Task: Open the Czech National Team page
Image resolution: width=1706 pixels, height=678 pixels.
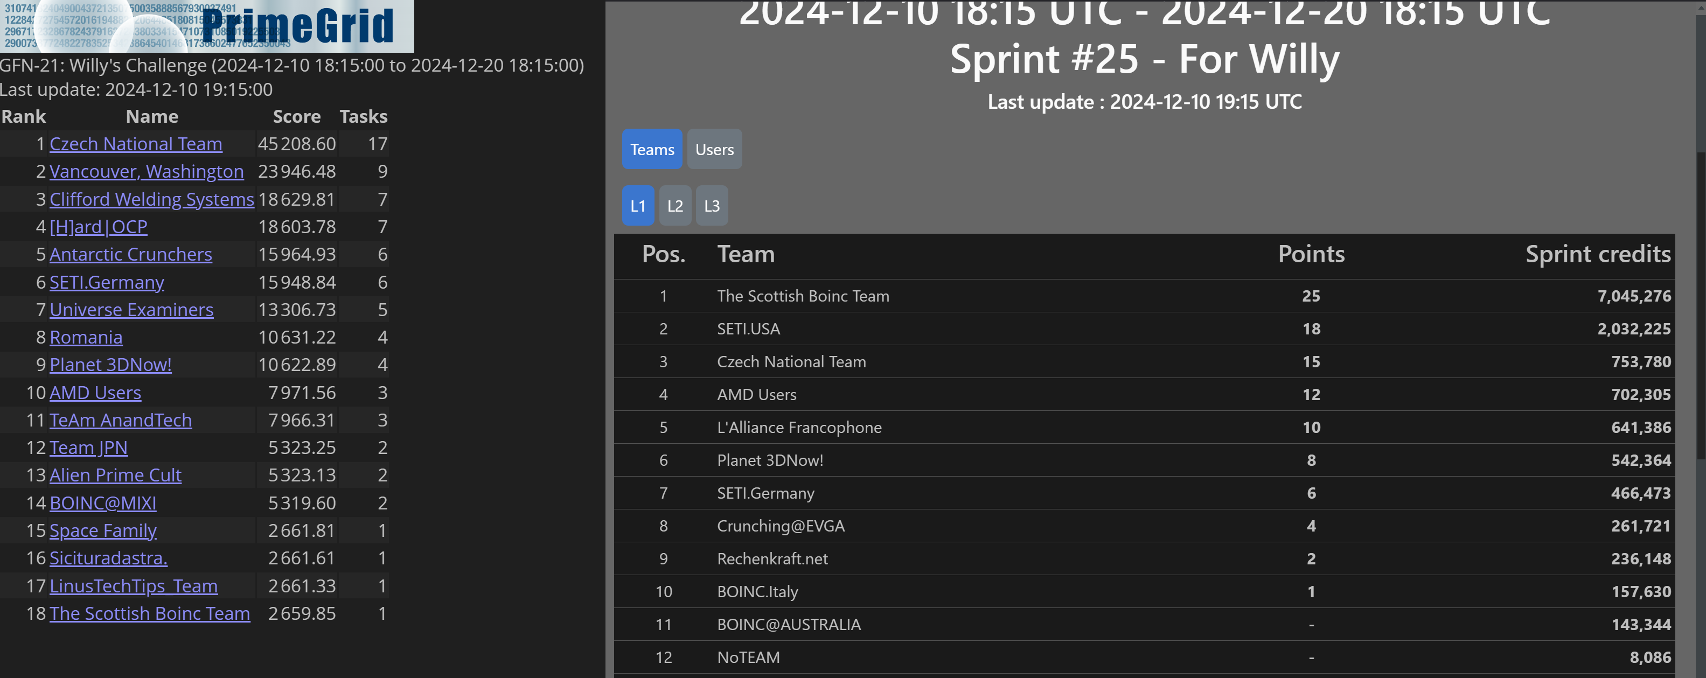Action: tap(135, 144)
